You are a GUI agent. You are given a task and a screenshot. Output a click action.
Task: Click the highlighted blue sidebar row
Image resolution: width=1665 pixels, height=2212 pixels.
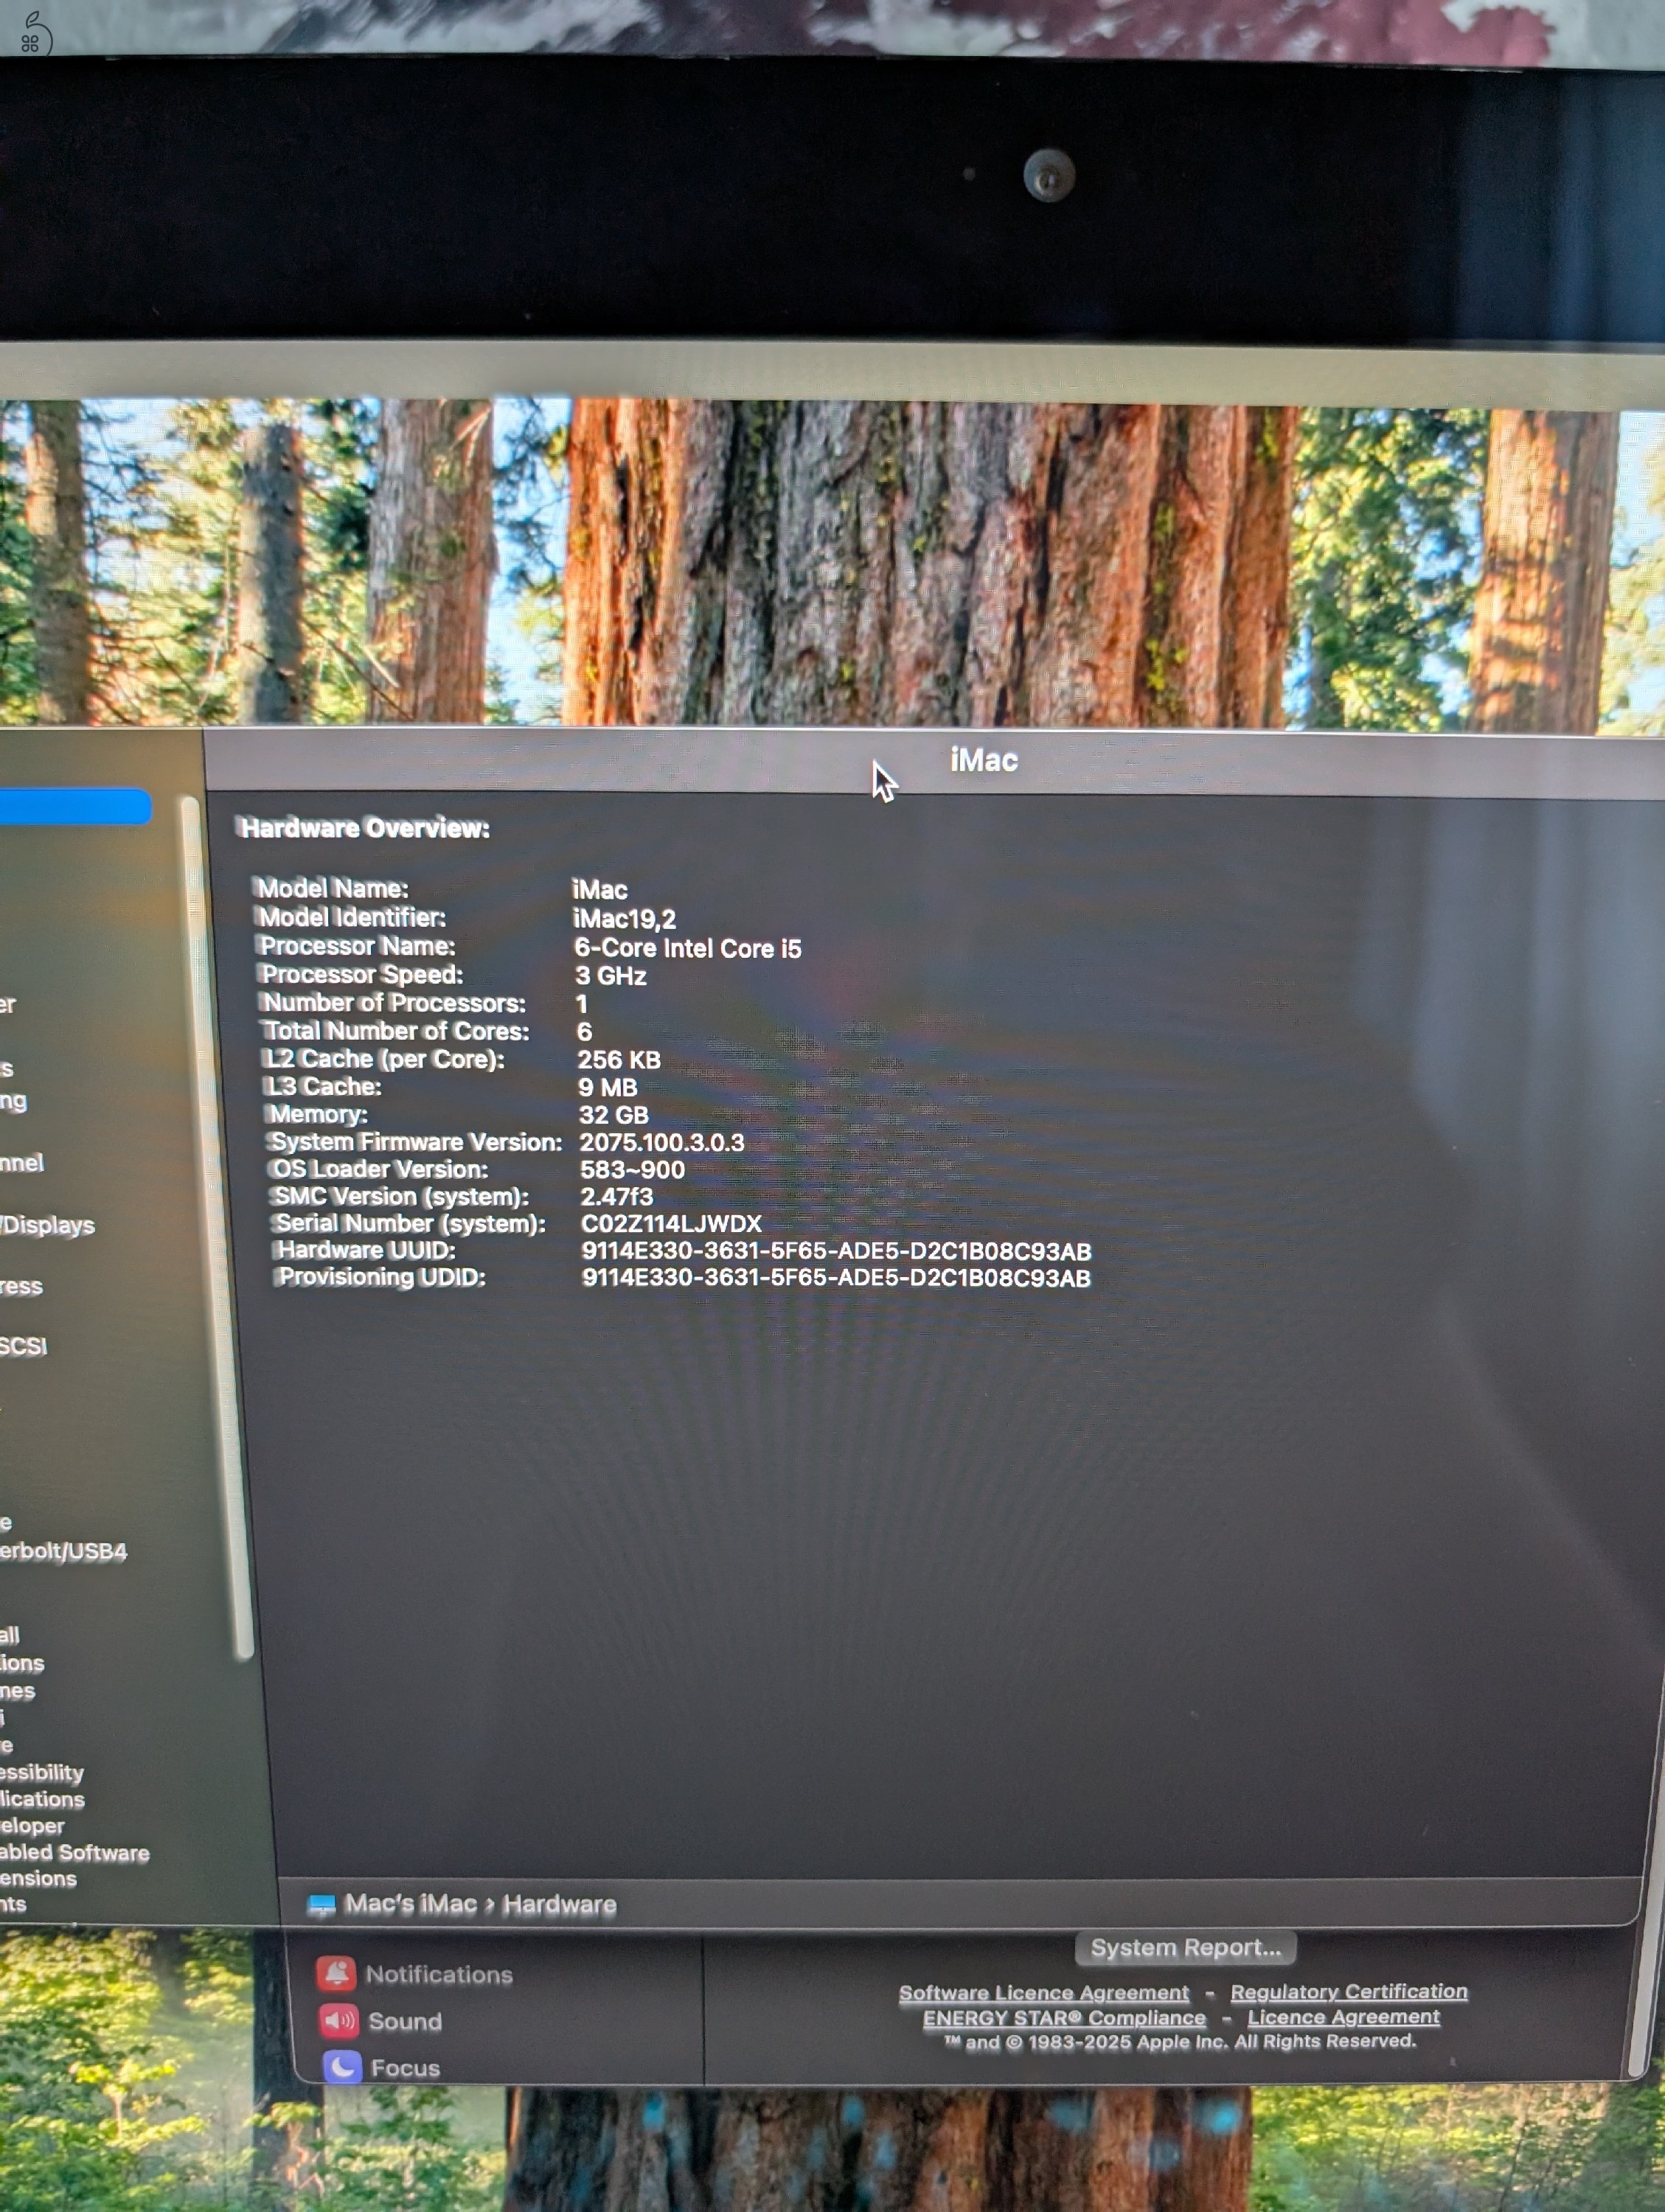pyautogui.click(x=75, y=807)
